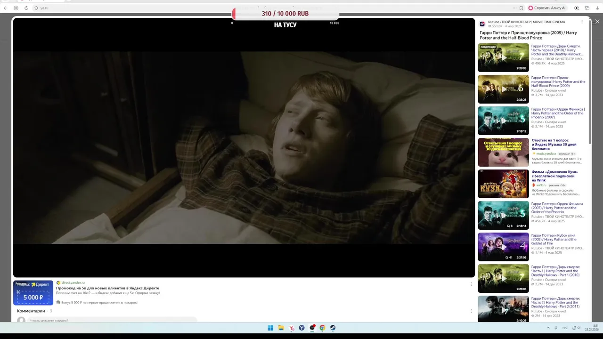Click the Rutube channel logo icon
This screenshot has width=603, height=339.
(482, 24)
